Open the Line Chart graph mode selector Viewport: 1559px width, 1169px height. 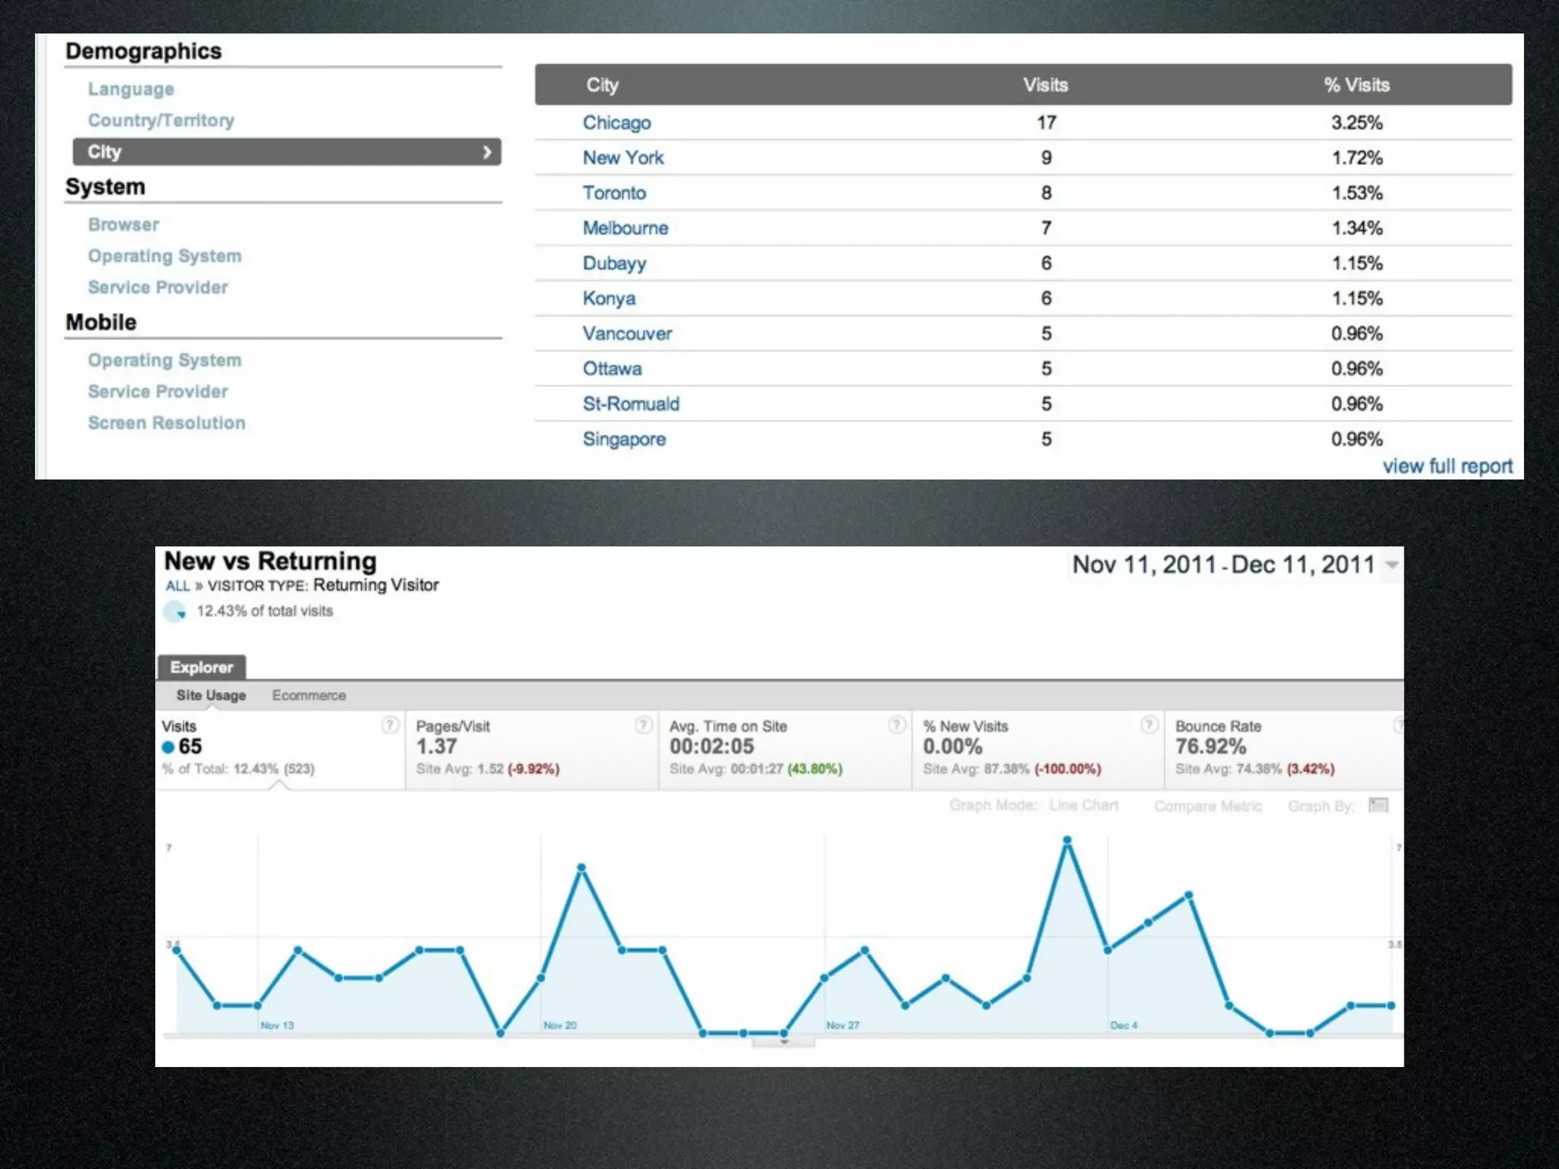click(x=1083, y=805)
